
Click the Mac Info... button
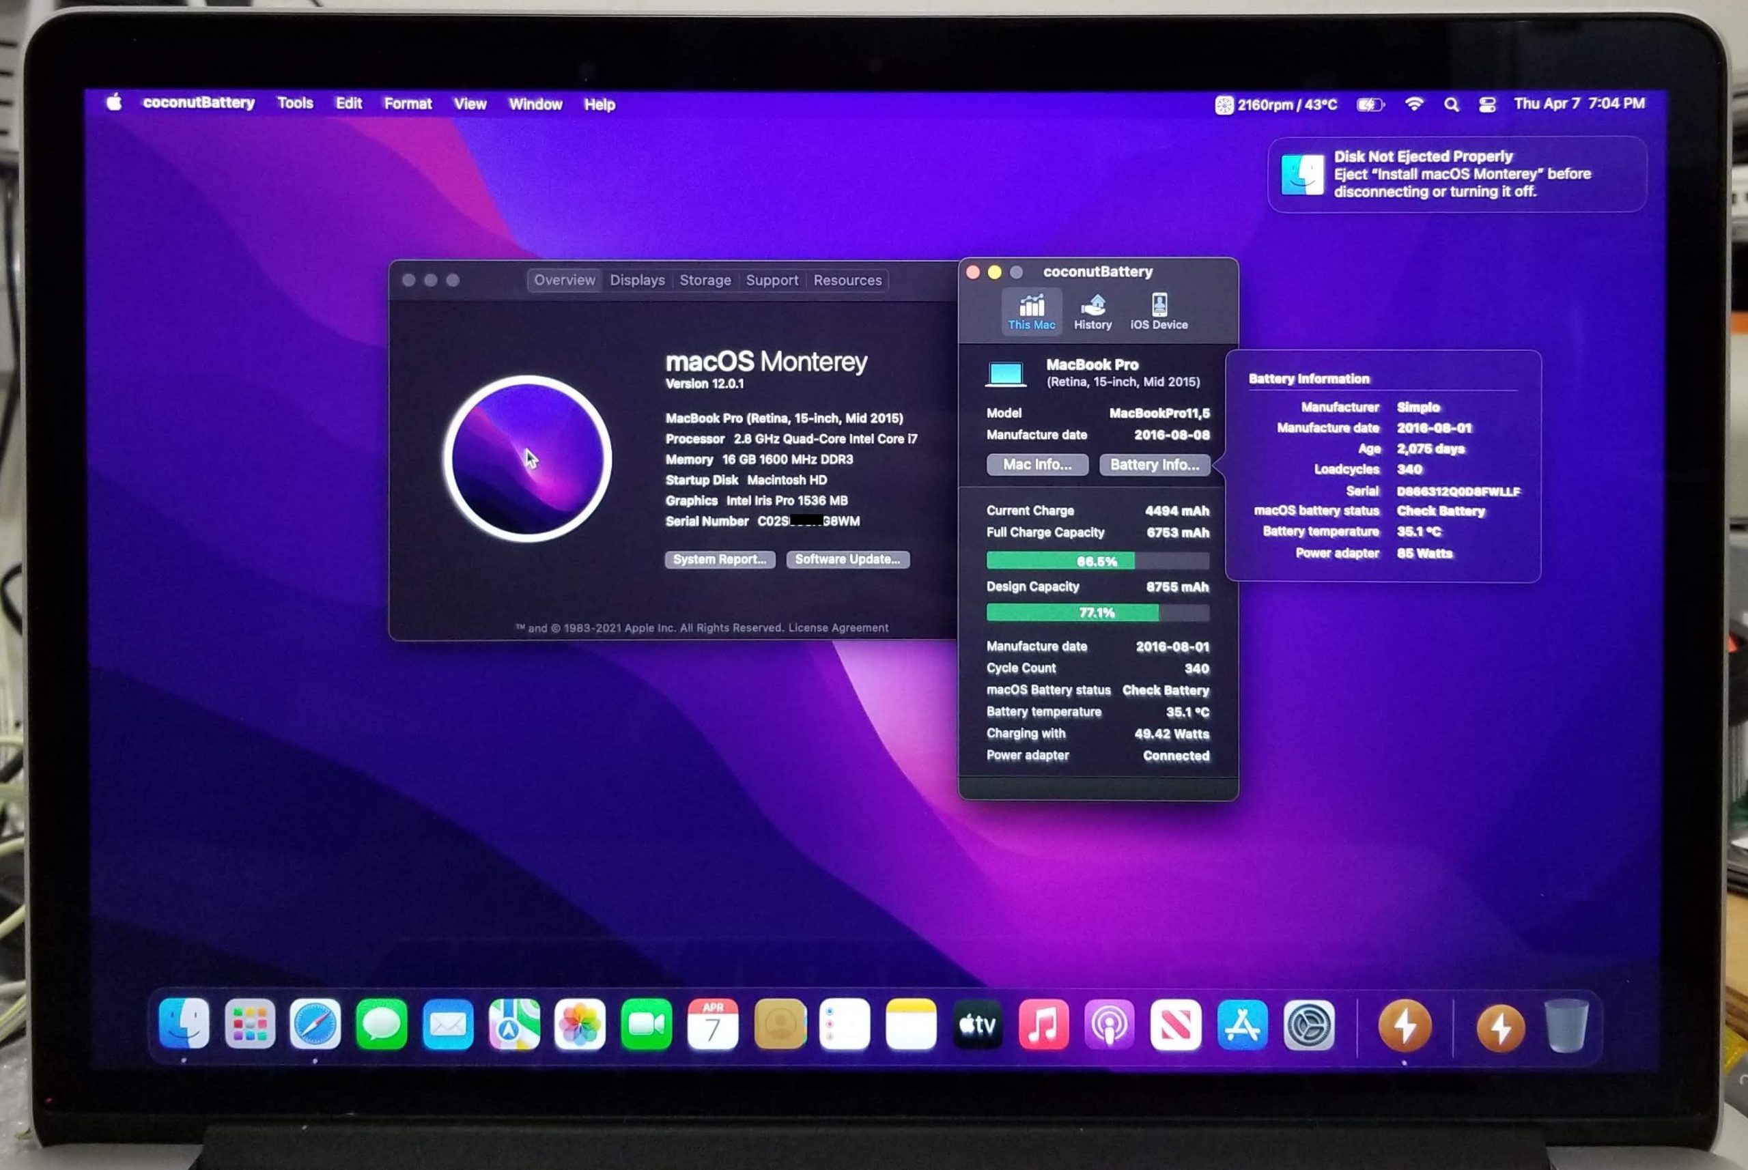(x=1037, y=465)
